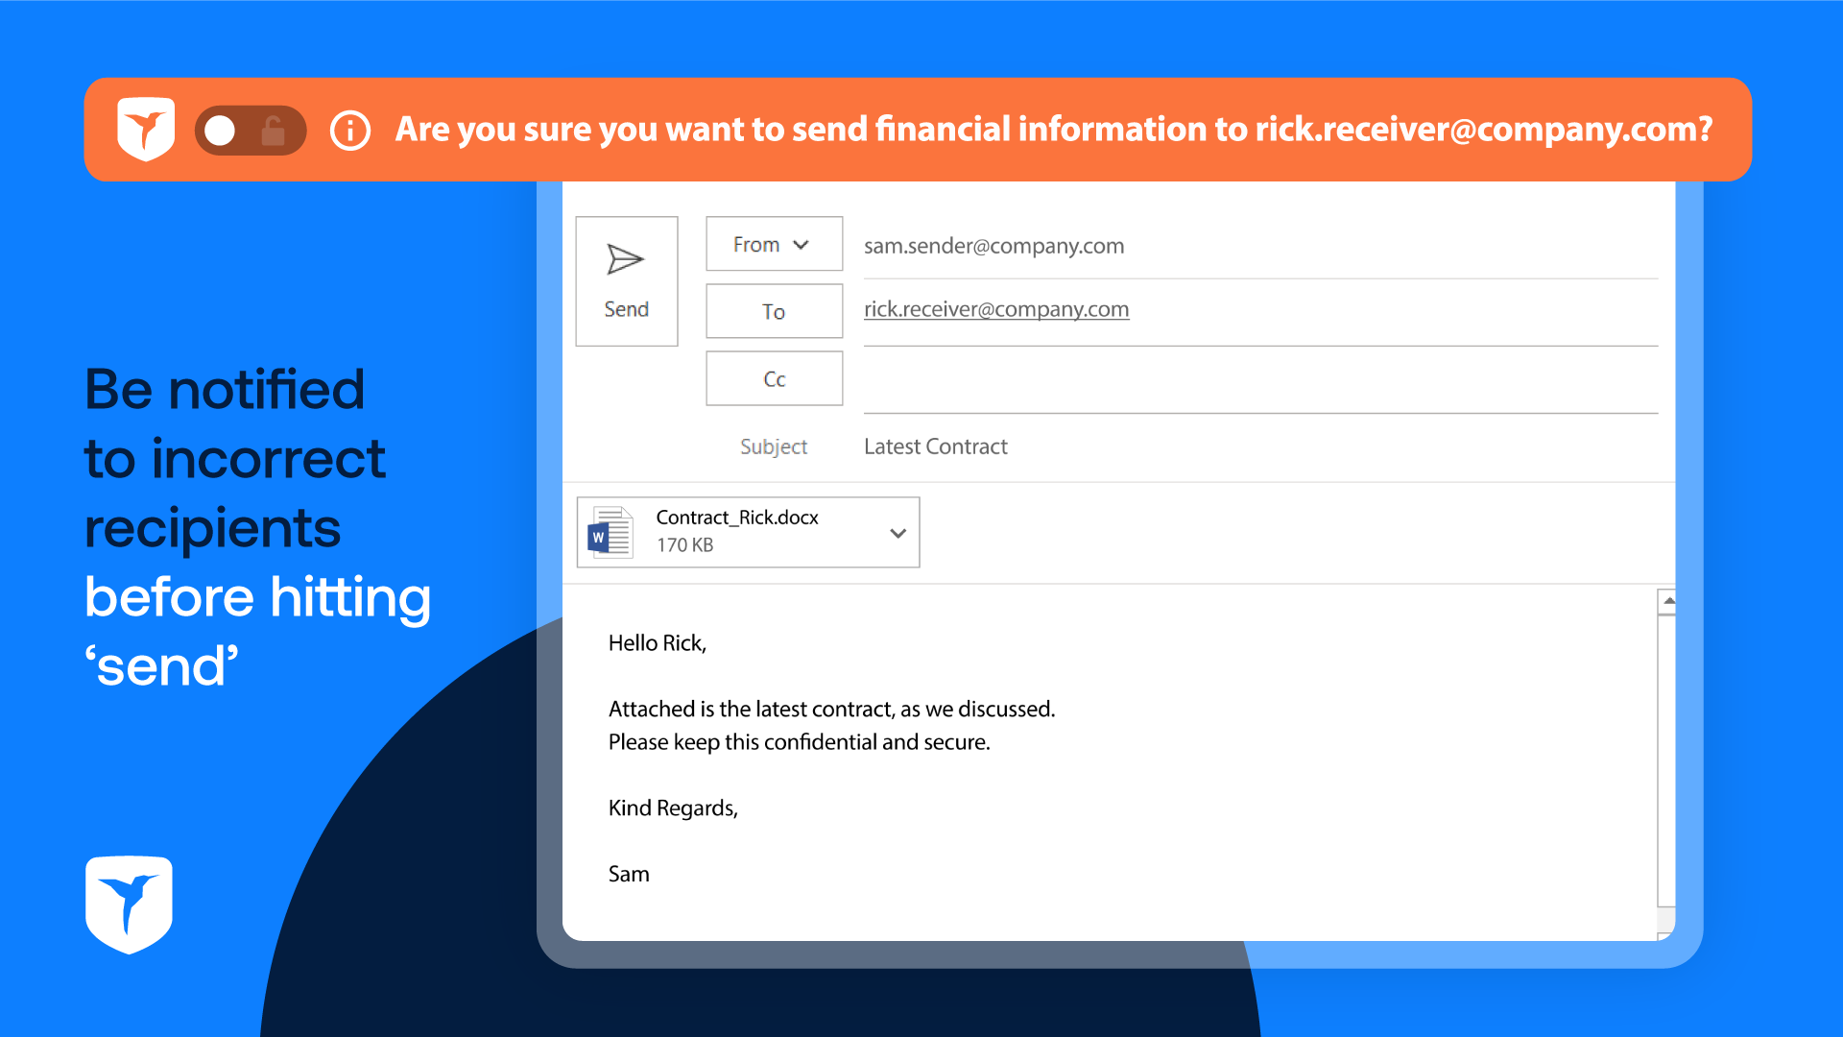Viewport: 1843px width, 1037px height.
Task: Toggle the protection switch in the orange banner
Action: coord(250,131)
